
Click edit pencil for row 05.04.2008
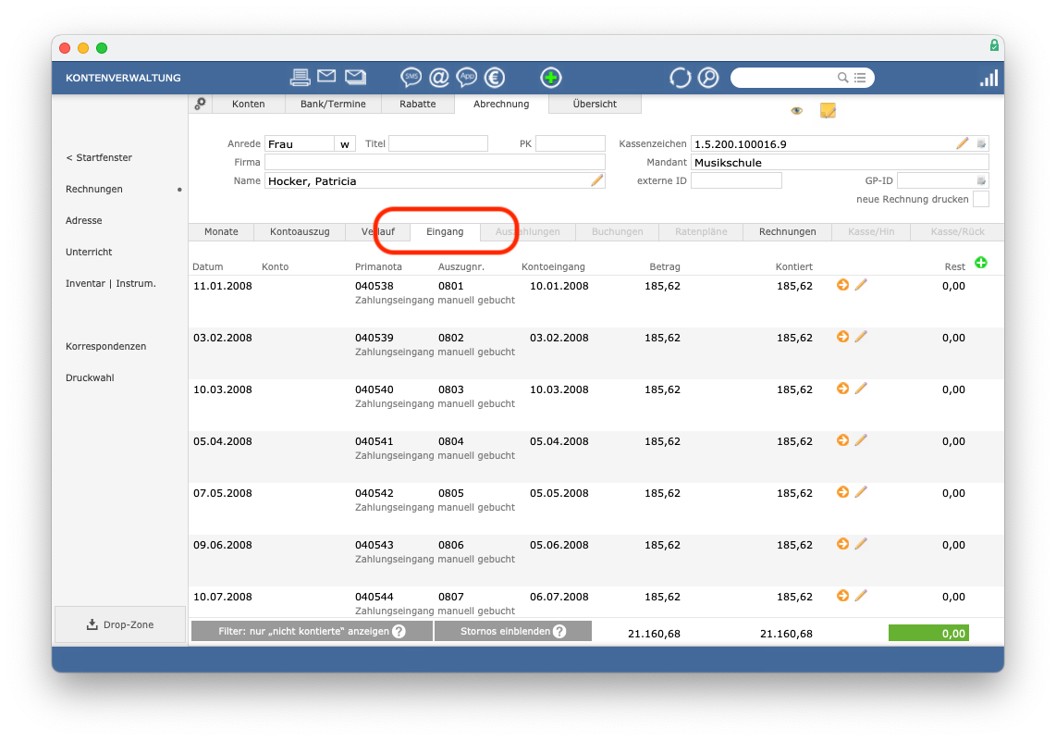(x=861, y=440)
